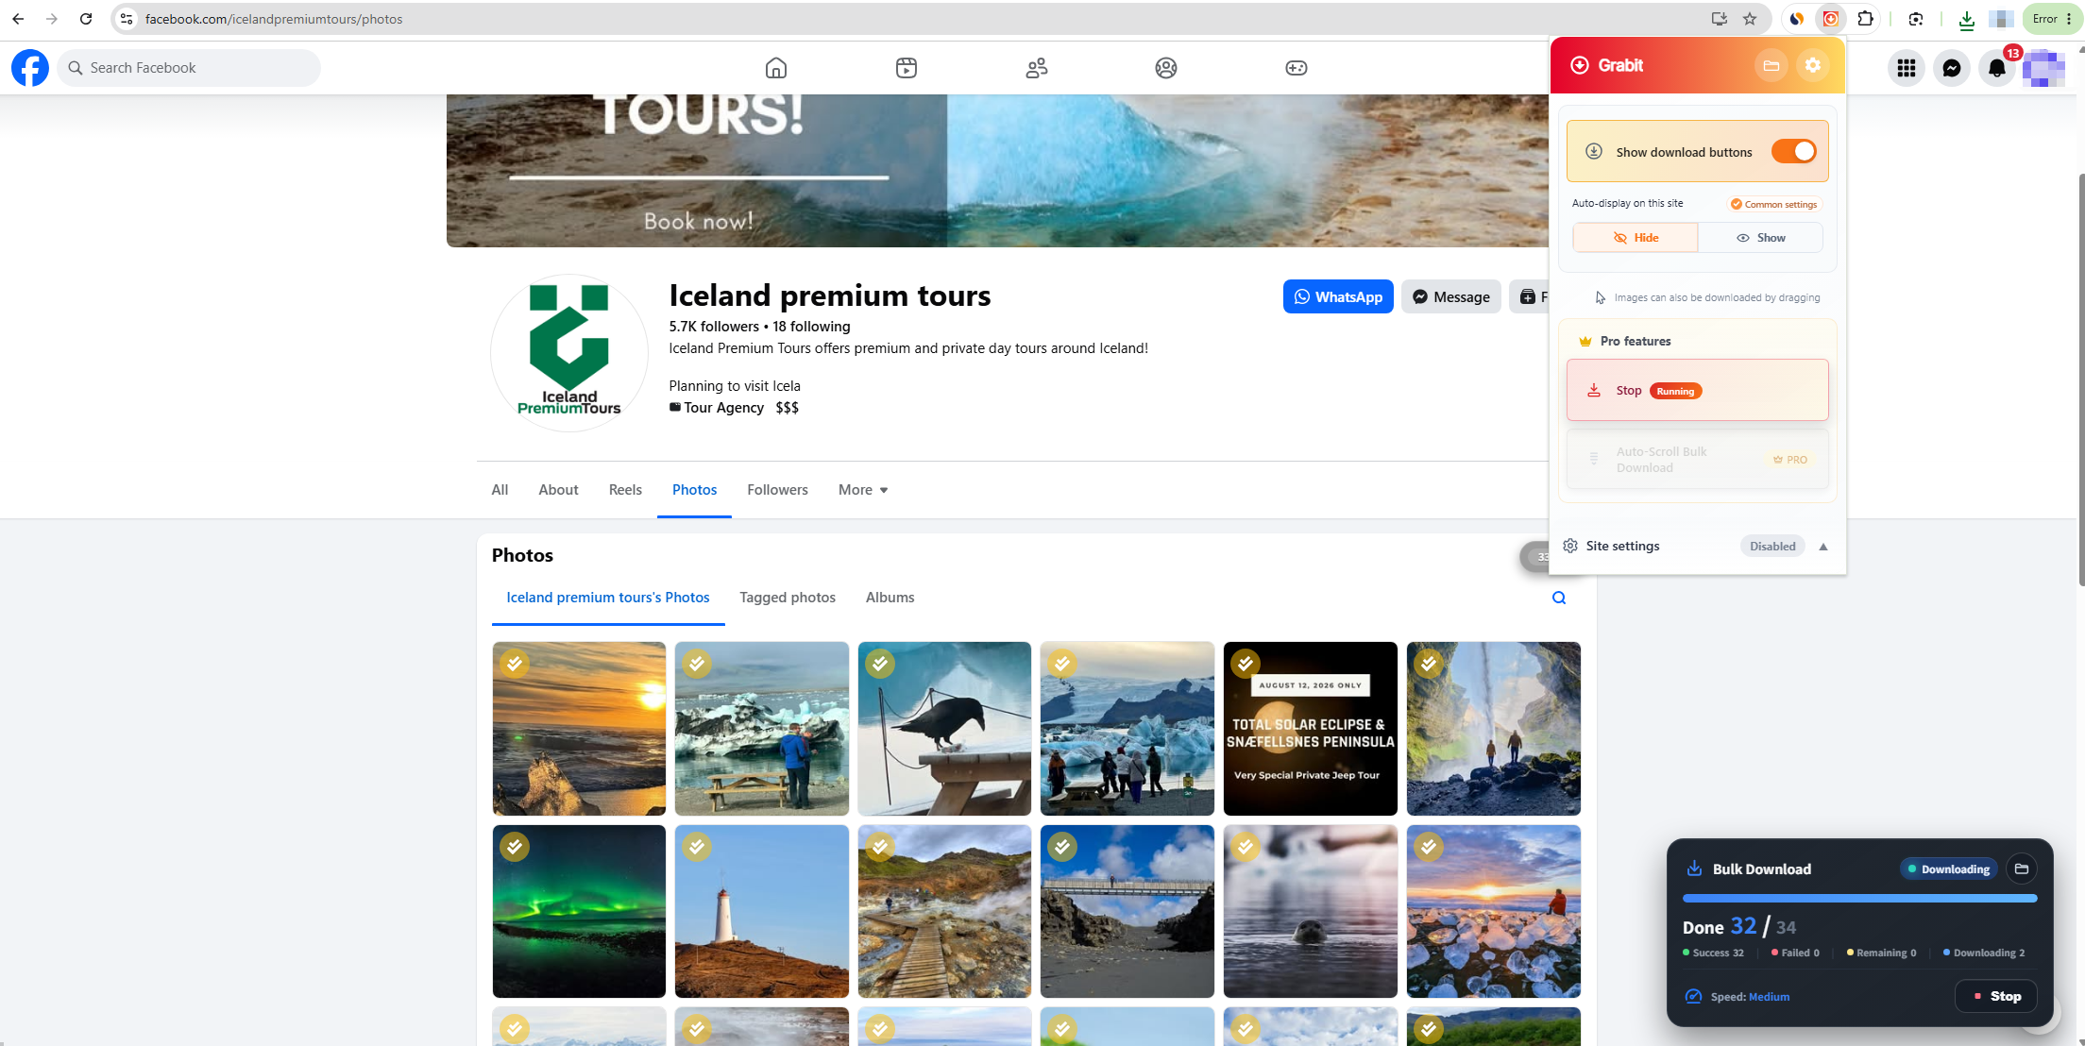Image resolution: width=2085 pixels, height=1046 pixels.
Task: Click the swirl extension icon left of Grabit
Action: (1797, 19)
